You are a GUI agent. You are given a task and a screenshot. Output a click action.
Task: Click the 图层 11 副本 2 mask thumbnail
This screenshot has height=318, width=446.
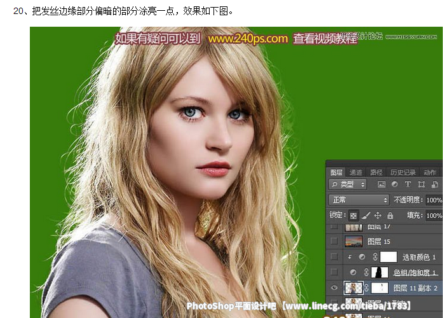click(380, 288)
